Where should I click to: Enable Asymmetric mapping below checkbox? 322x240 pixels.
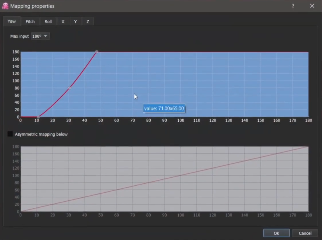tap(10, 134)
